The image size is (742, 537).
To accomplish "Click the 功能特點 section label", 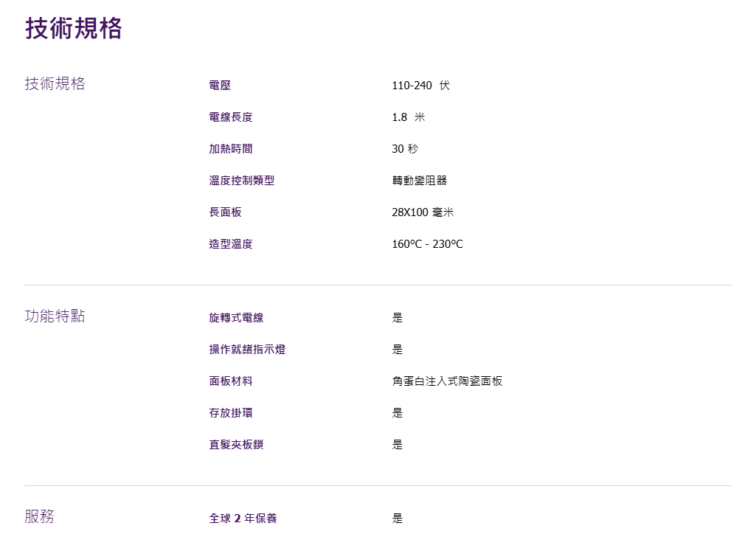I will coord(55,316).
